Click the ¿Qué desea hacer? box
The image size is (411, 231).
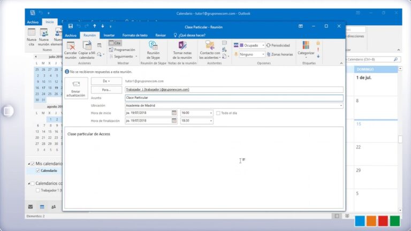point(189,35)
